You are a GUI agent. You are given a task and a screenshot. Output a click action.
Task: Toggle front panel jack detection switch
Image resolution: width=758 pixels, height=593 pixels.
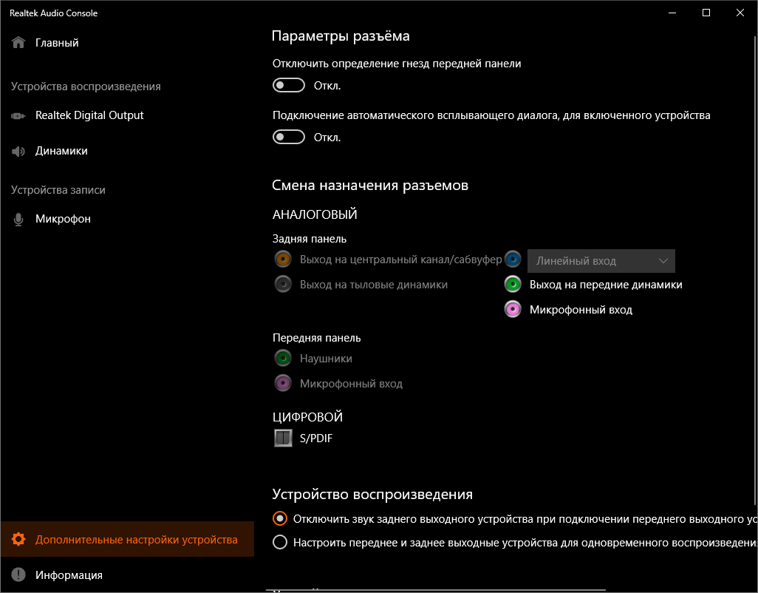289,86
